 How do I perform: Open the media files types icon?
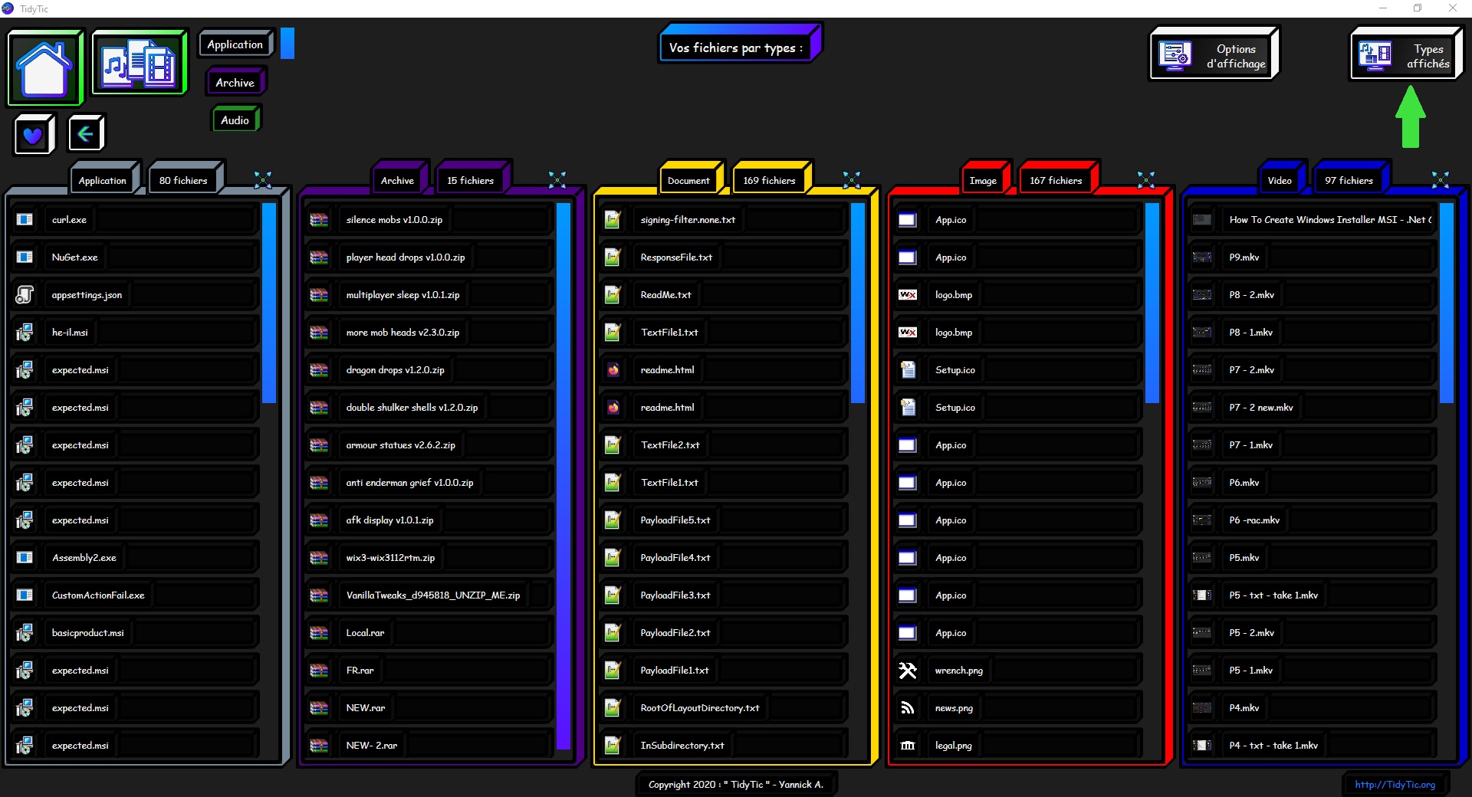[139, 64]
